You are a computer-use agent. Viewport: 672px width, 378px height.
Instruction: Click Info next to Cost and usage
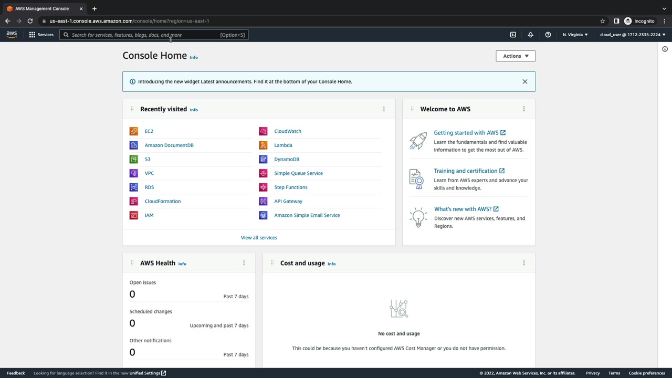click(332, 264)
